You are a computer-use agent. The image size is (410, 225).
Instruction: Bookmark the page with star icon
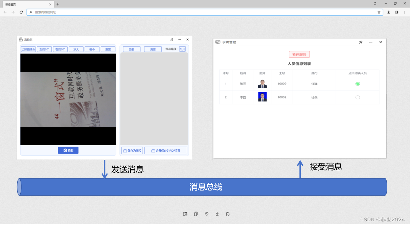pyautogui.click(x=379, y=12)
